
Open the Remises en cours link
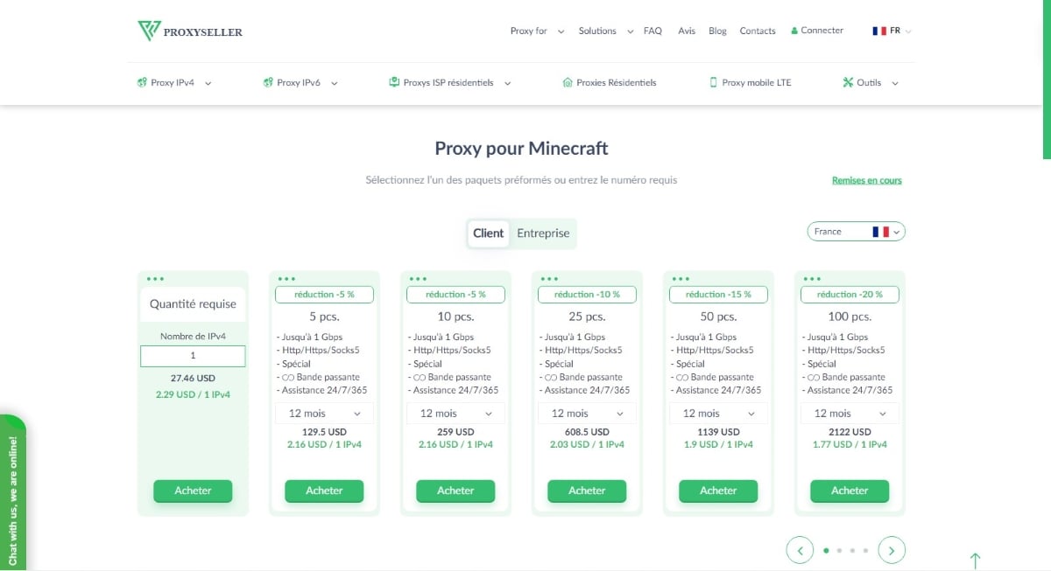coord(866,181)
